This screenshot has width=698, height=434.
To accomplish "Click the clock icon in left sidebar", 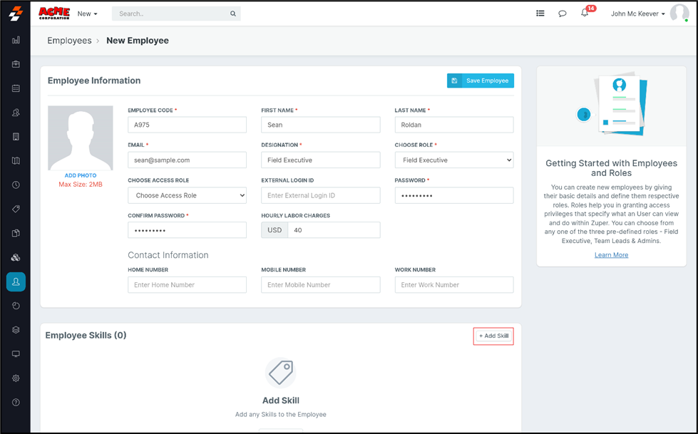I will pyautogui.click(x=16, y=185).
